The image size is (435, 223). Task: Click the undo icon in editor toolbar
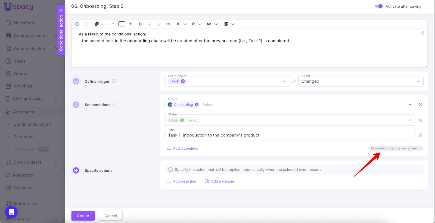pyautogui.click(x=77, y=24)
